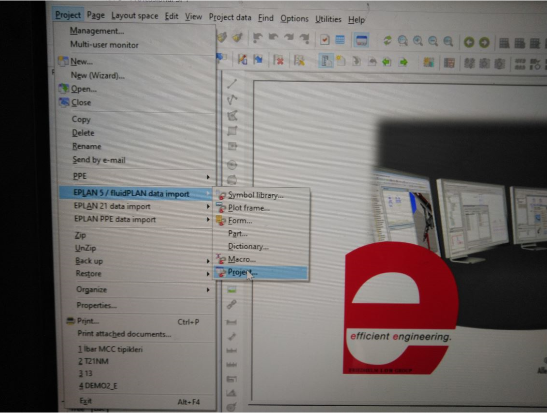547x413 pixels.
Task: Click Print... in the Project menu
Action: click(x=88, y=321)
